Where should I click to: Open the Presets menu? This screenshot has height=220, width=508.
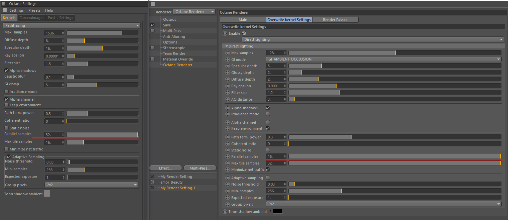tap(34, 11)
